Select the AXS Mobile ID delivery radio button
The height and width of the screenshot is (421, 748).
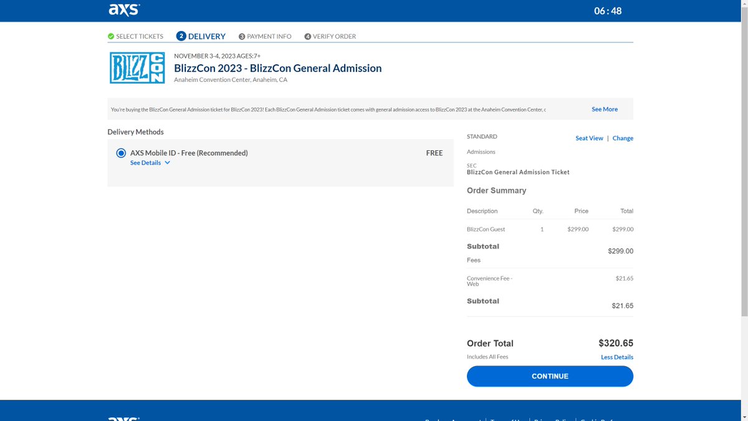(x=121, y=153)
